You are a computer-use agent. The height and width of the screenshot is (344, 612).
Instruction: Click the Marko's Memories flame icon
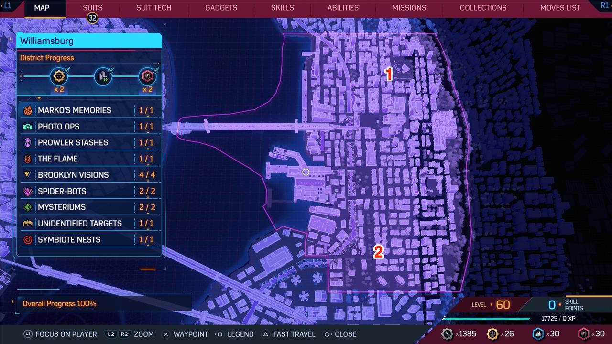(28, 110)
